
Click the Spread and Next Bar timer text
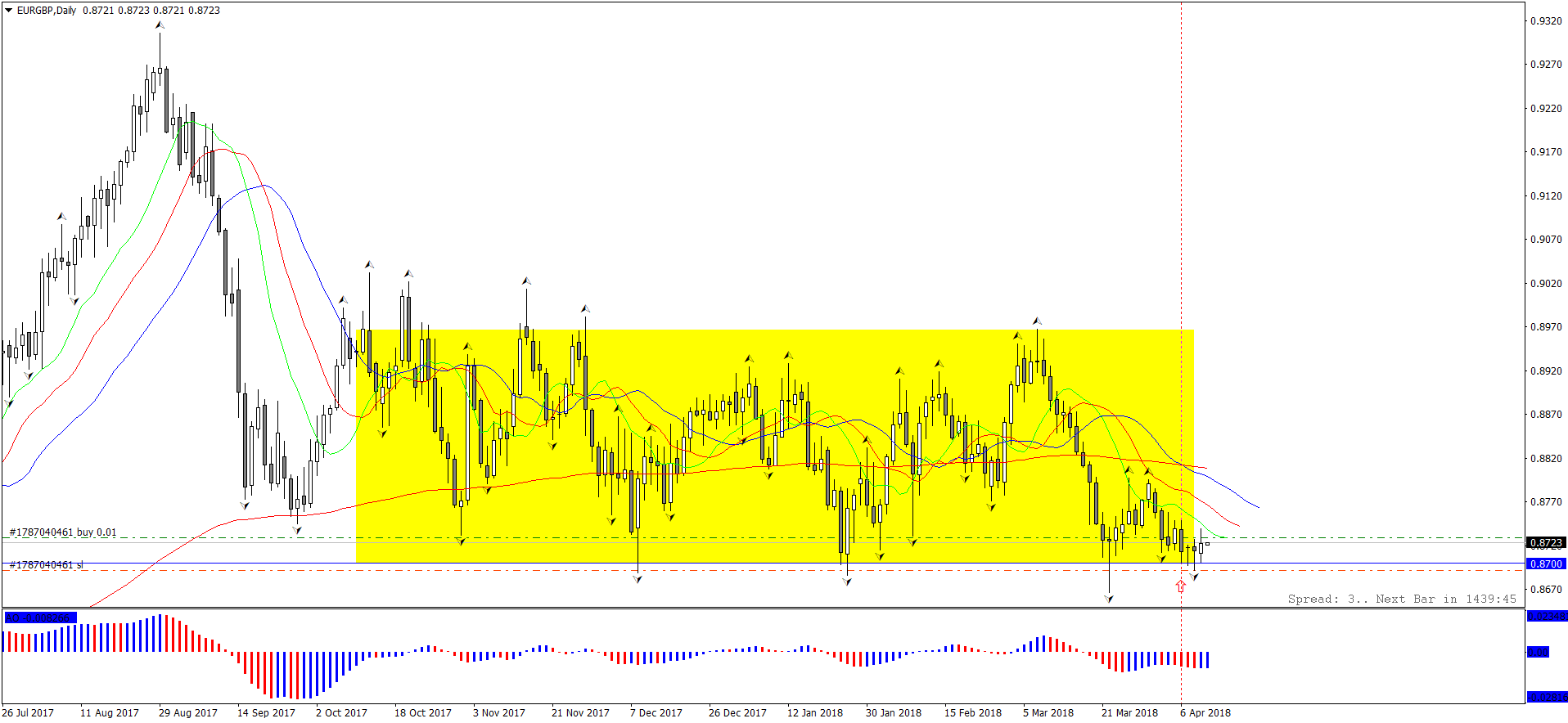pos(1402,599)
